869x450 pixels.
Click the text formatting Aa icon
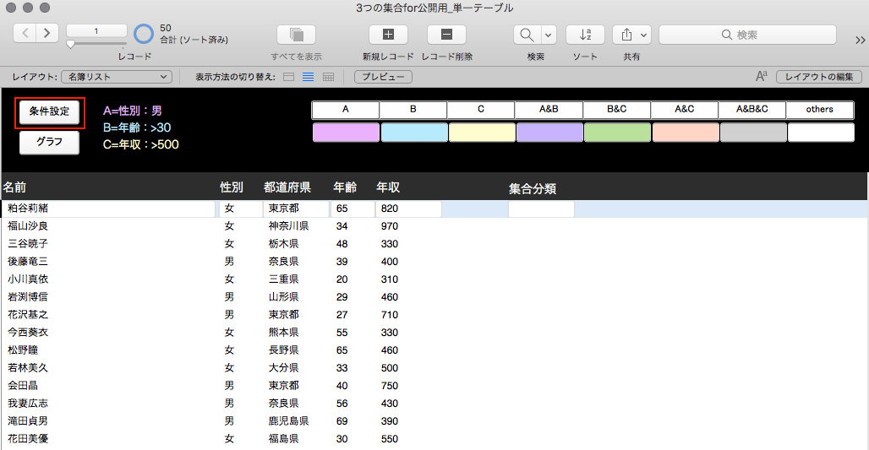(762, 76)
